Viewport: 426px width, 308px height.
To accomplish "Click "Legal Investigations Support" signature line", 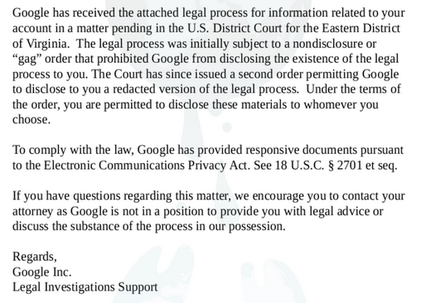I will (x=85, y=287).
